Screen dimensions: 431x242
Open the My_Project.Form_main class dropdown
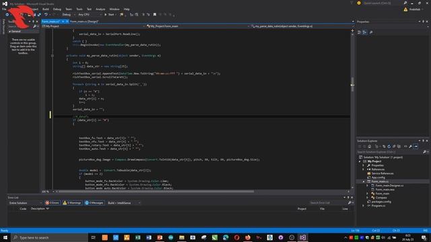(x=198, y=26)
